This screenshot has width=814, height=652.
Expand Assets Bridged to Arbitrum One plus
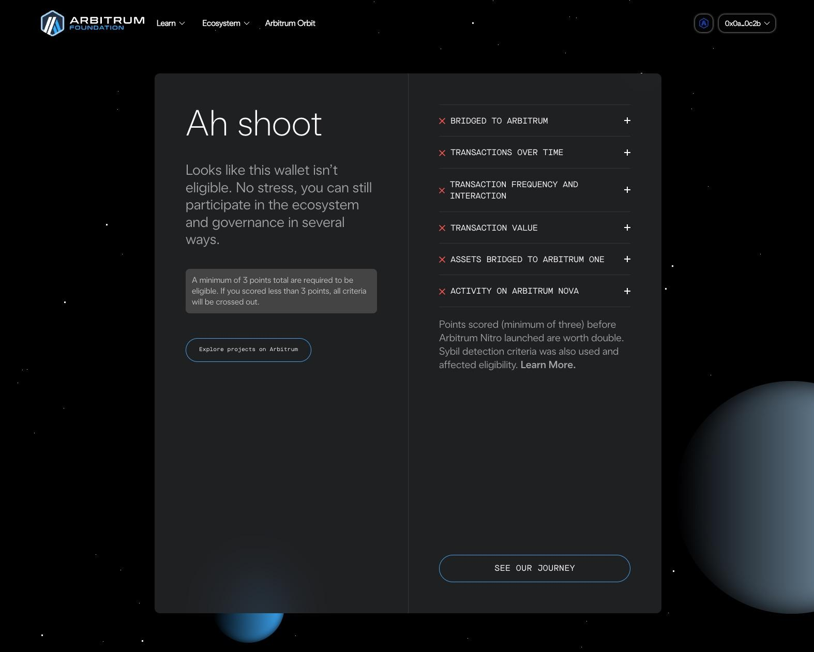pos(627,259)
